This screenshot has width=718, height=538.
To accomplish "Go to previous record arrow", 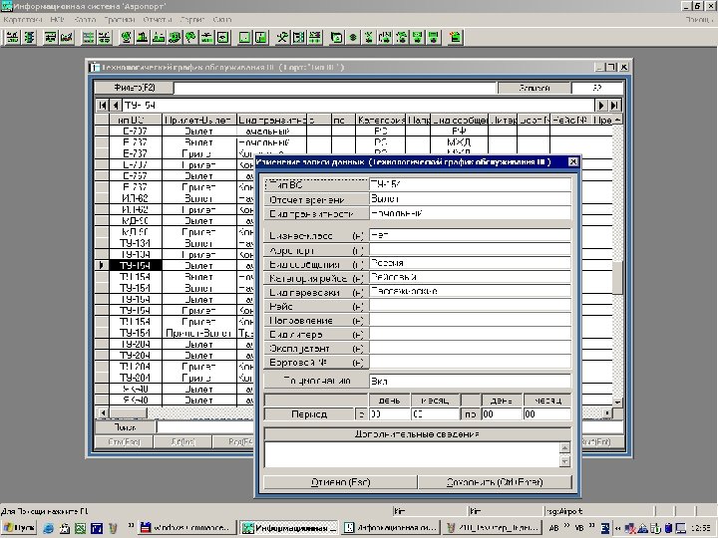I will pyautogui.click(x=115, y=105).
